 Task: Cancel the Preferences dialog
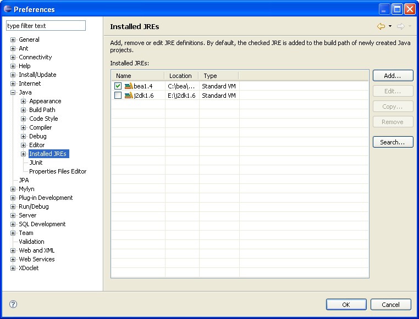390,304
